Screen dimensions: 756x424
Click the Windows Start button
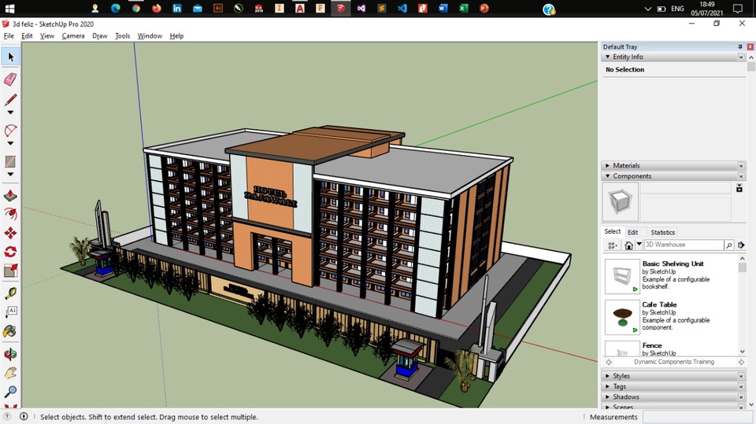coord(9,8)
